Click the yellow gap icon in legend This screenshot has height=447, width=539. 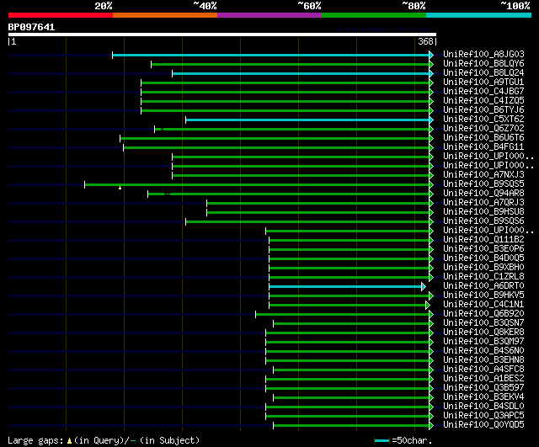[69, 441]
